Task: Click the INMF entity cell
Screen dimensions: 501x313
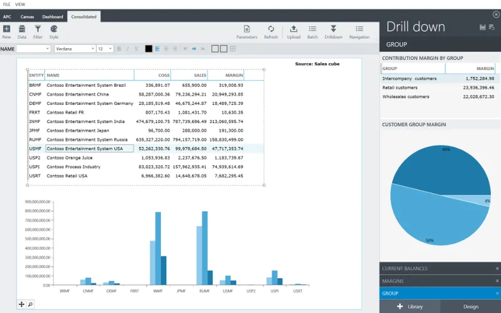Action: pos(35,121)
